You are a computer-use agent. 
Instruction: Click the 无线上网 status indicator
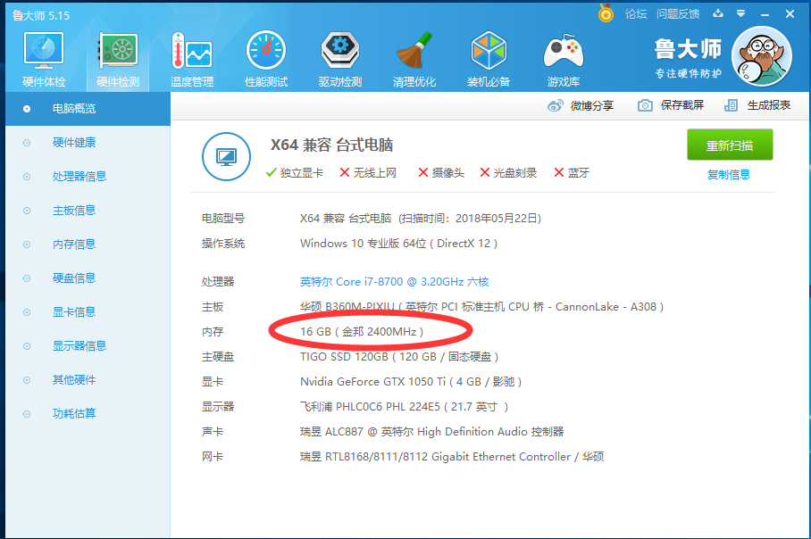[x=368, y=172]
